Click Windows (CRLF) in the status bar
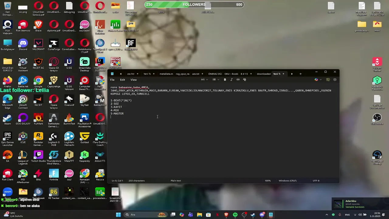Screen dimensions: 389x219 point(287,181)
